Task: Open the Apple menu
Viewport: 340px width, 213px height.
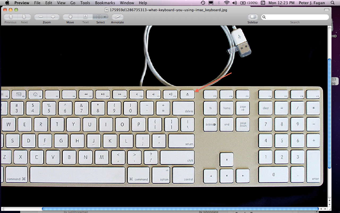Action: (7, 3)
